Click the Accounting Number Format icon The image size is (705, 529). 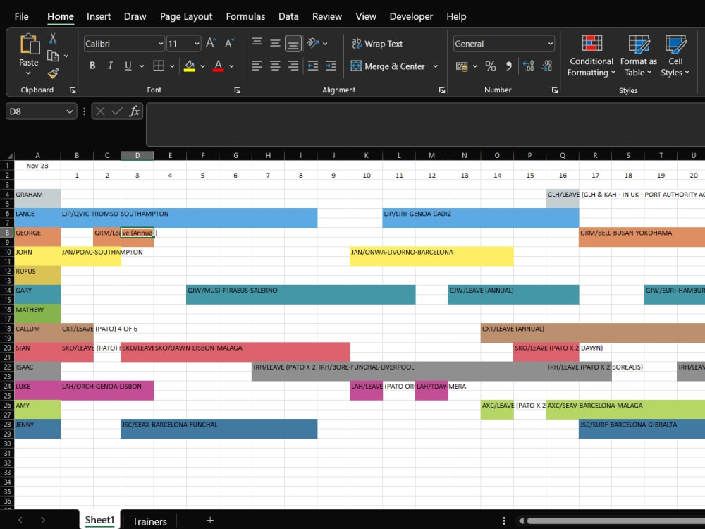point(462,66)
